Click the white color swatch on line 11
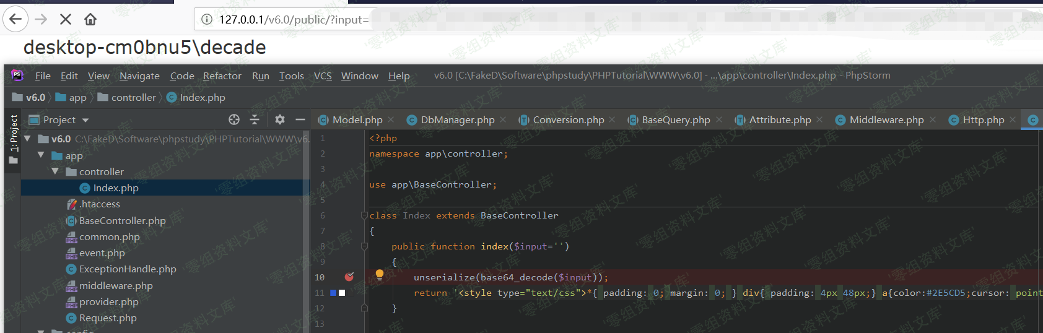 (342, 293)
